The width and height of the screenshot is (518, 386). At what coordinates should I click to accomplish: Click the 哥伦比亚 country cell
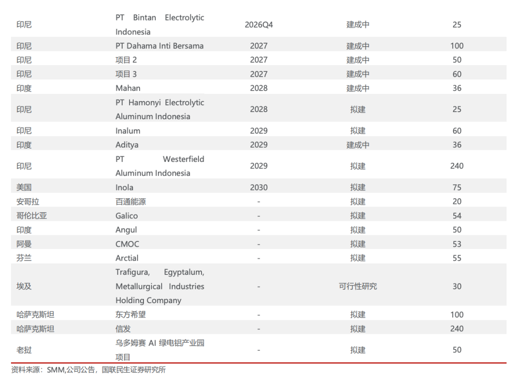coord(32,216)
